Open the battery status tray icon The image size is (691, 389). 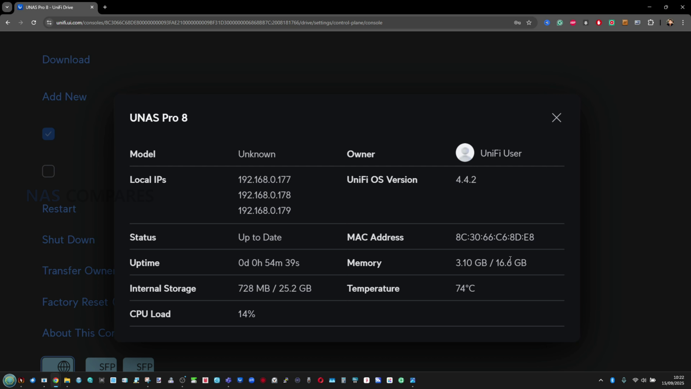653,380
